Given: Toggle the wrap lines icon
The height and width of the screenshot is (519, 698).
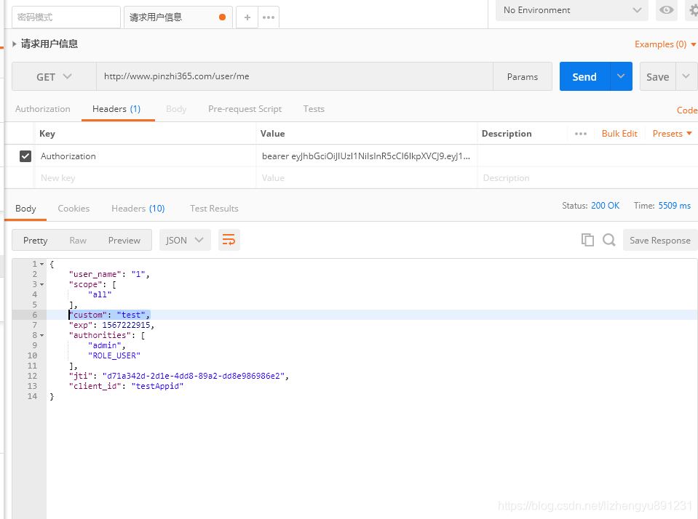Looking at the screenshot, I should click(x=229, y=240).
